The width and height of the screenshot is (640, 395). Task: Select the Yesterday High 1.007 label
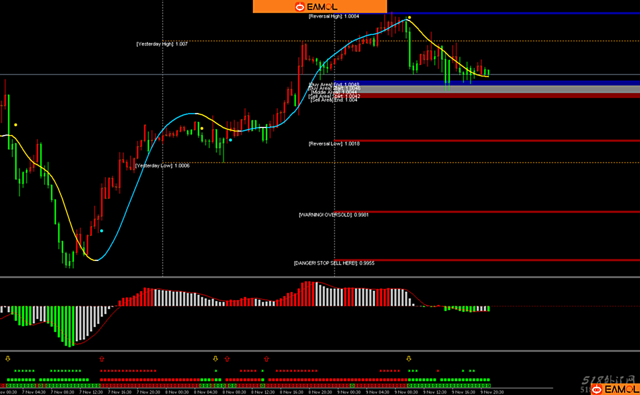click(162, 44)
